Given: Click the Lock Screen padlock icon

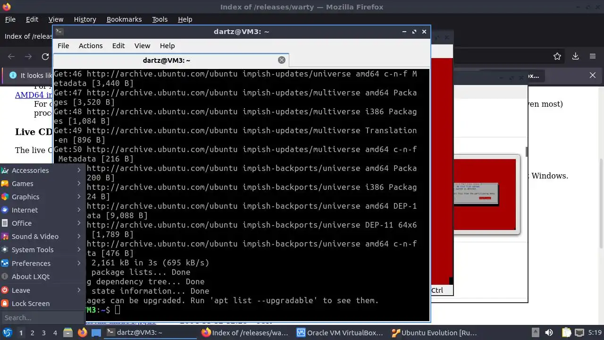Looking at the screenshot, I should tap(5, 303).
